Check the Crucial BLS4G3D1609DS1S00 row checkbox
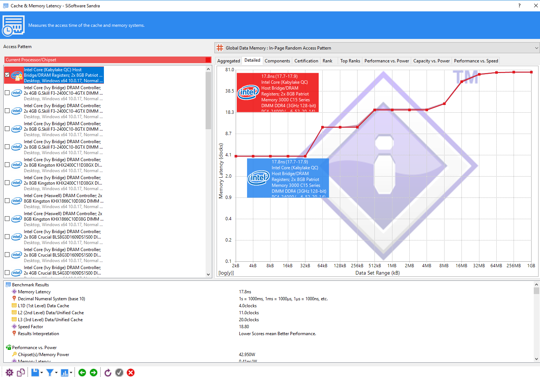 coord(7,273)
